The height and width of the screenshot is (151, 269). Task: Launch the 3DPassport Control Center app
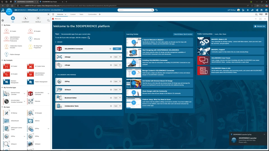pyautogui.click(x=13, y=129)
